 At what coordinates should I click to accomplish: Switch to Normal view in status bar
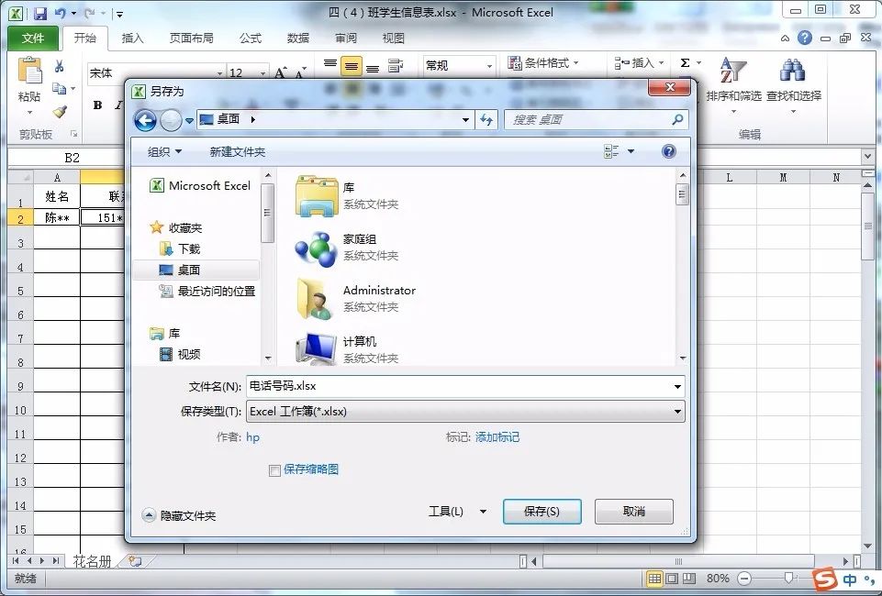(x=654, y=578)
